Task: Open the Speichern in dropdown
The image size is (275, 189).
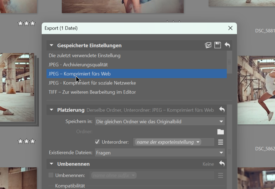Action: tap(160, 122)
